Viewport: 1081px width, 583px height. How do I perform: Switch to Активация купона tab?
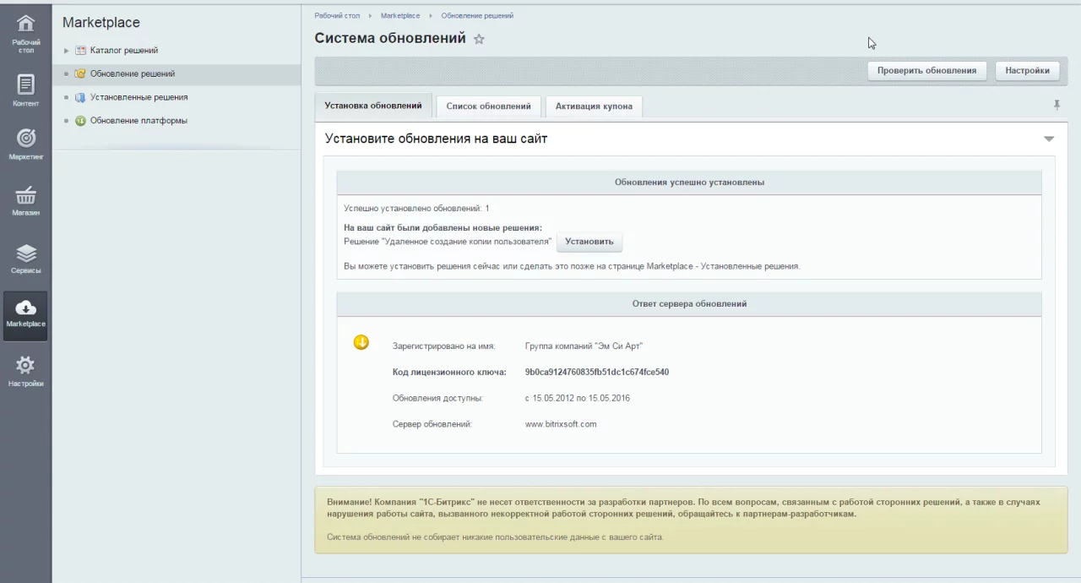[x=594, y=106]
